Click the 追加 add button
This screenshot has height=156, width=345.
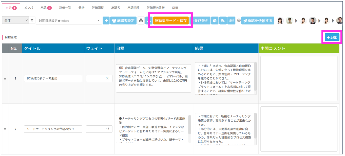click(x=332, y=37)
